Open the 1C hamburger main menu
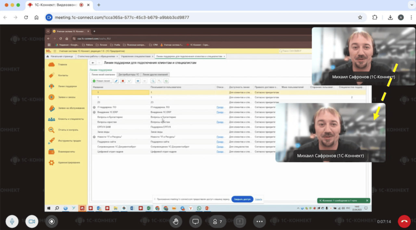 point(55,51)
